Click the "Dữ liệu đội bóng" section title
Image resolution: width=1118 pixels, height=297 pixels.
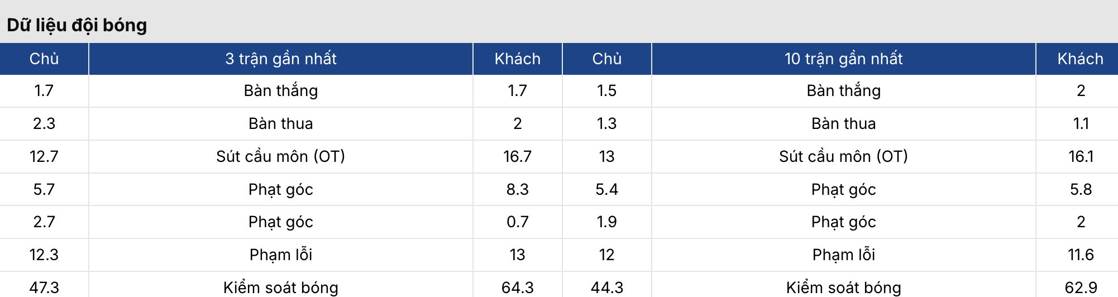(x=77, y=25)
